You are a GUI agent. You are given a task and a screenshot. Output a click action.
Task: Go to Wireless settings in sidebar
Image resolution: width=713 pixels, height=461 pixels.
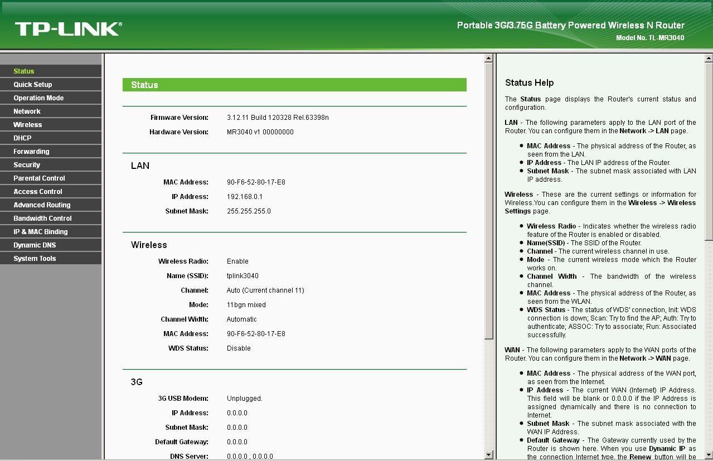click(x=28, y=125)
